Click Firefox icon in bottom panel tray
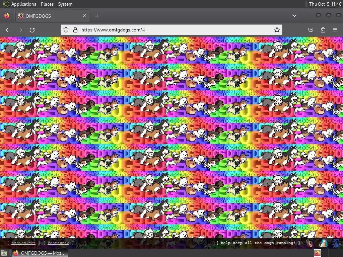This screenshot has height=257, width=343. pos(317,253)
